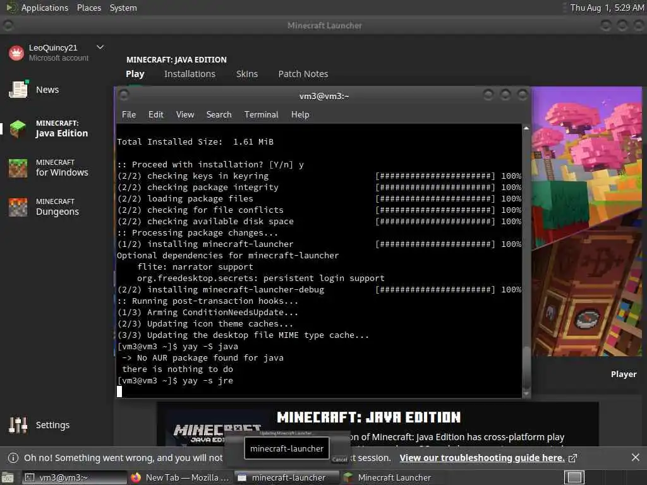Viewport: 647px width, 485px height.
Task: Click Firefox icon in taskbar
Action: pyautogui.click(x=136, y=477)
